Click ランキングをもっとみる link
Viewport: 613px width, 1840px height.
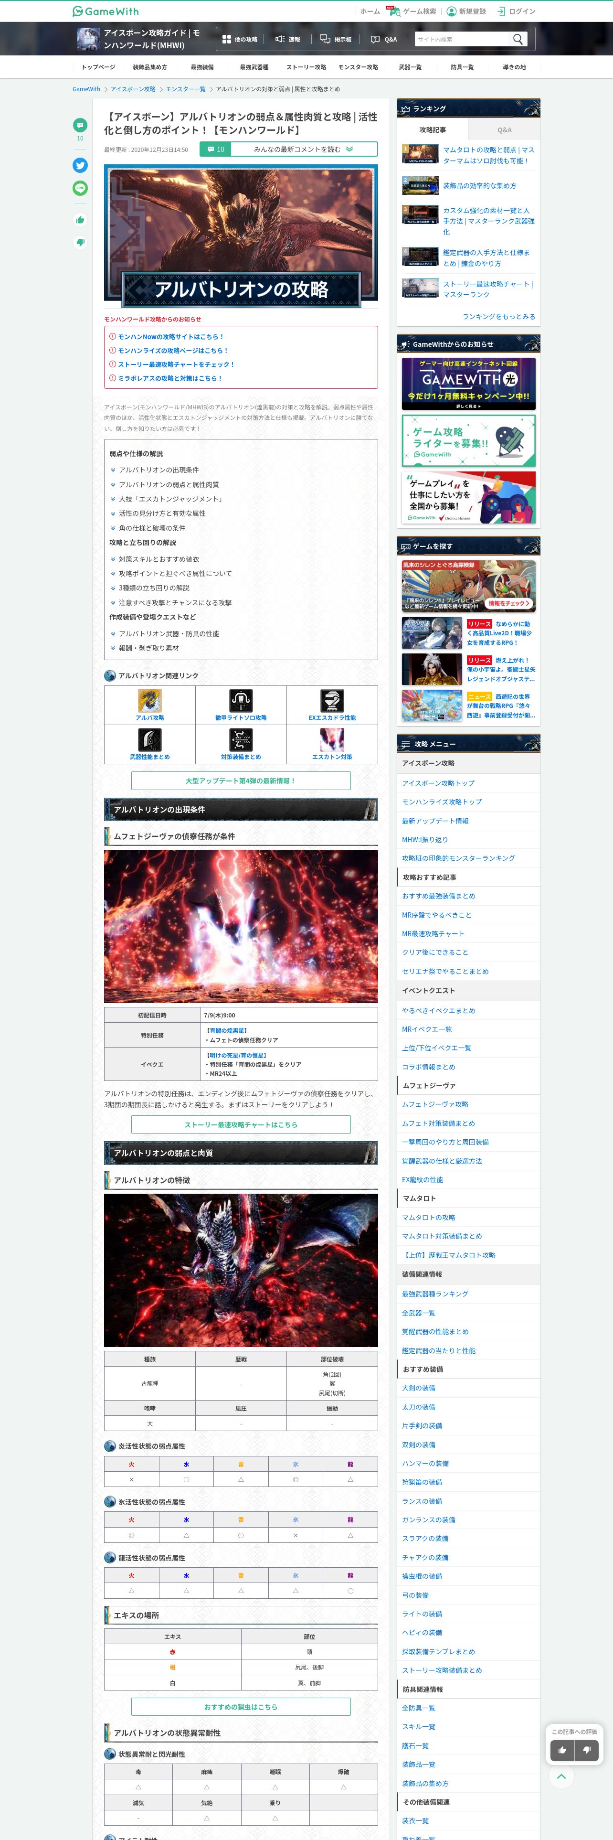498,316
